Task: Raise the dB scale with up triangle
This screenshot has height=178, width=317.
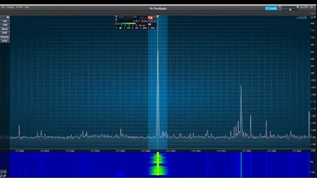Action: 312,17
